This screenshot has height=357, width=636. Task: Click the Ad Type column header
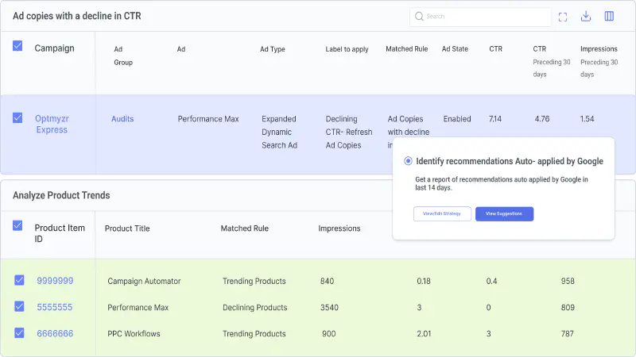coord(272,49)
